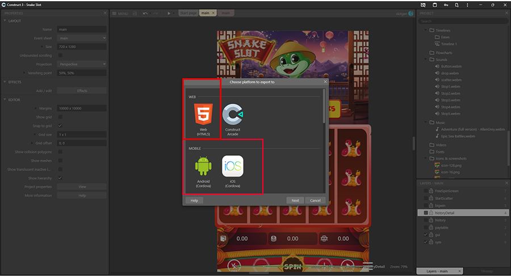The image size is (511, 277).
Task: Select the Construct Arcade export option
Action: (x=233, y=120)
